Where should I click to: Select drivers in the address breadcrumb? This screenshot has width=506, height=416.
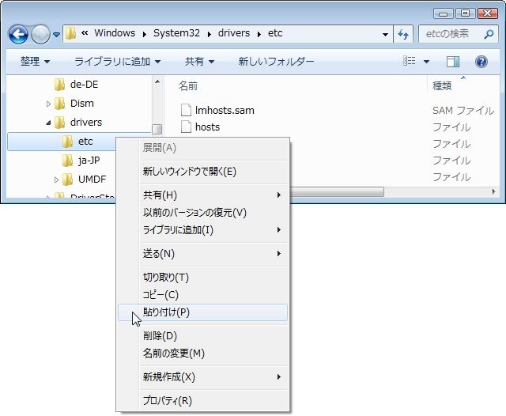234,33
